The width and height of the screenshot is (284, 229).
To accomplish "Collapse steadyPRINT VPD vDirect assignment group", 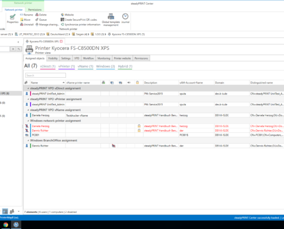I will point(28,88).
